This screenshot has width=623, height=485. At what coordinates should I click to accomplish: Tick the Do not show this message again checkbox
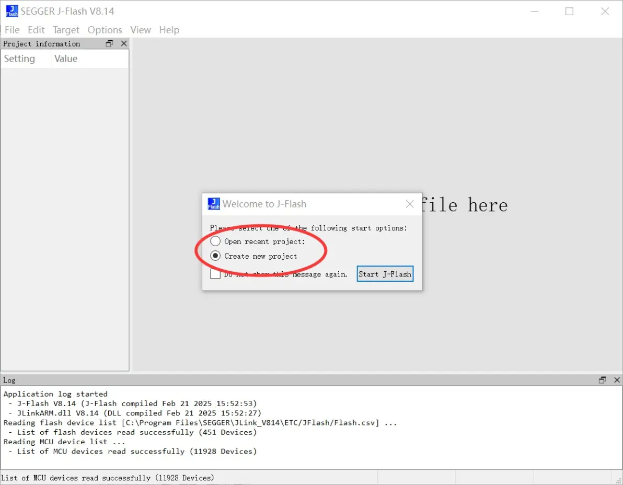[x=215, y=274]
